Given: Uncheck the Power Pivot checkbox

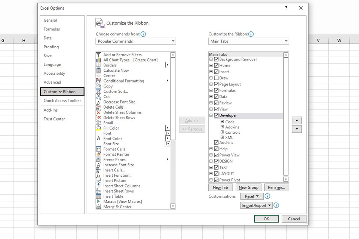Looking at the screenshot, I should click(x=216, y=180).
